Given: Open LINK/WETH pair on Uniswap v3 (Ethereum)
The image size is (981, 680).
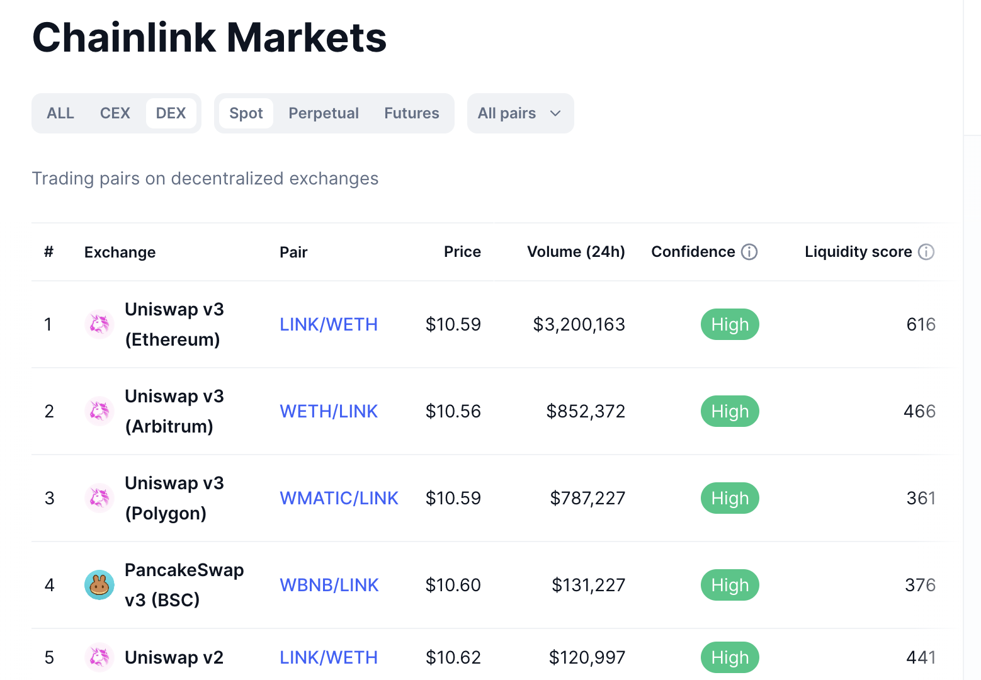Looking at the screenshot, I should [x=329, y=324].
